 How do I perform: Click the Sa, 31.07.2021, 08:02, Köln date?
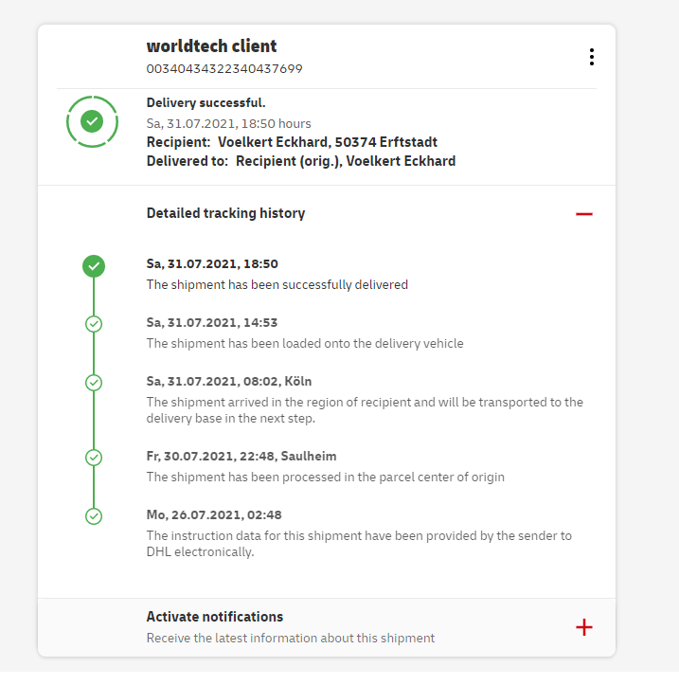click(x=227, y=382)
